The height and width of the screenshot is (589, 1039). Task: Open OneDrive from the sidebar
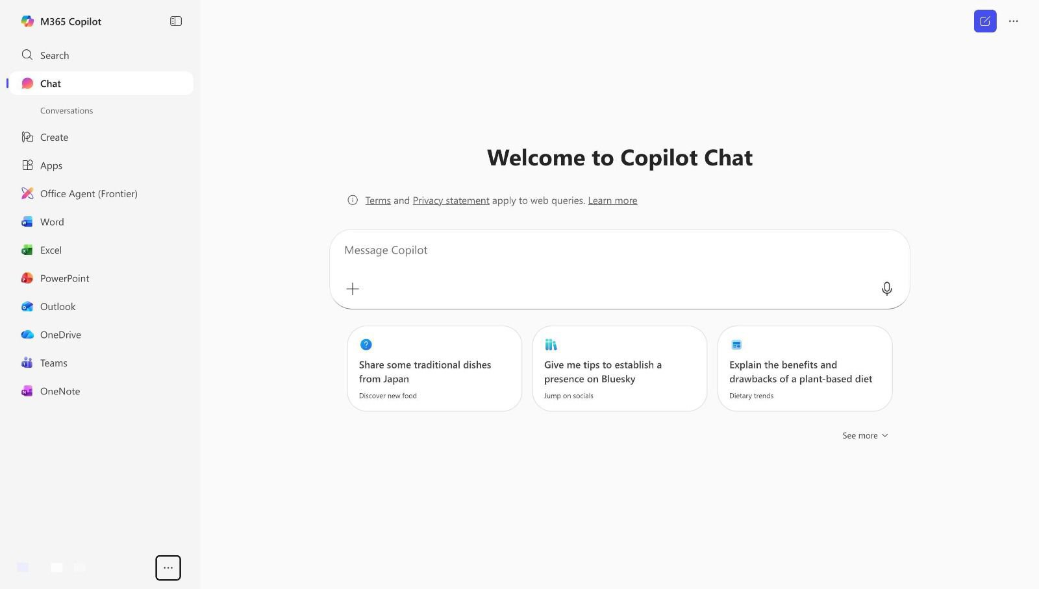(x=60, y=335)
